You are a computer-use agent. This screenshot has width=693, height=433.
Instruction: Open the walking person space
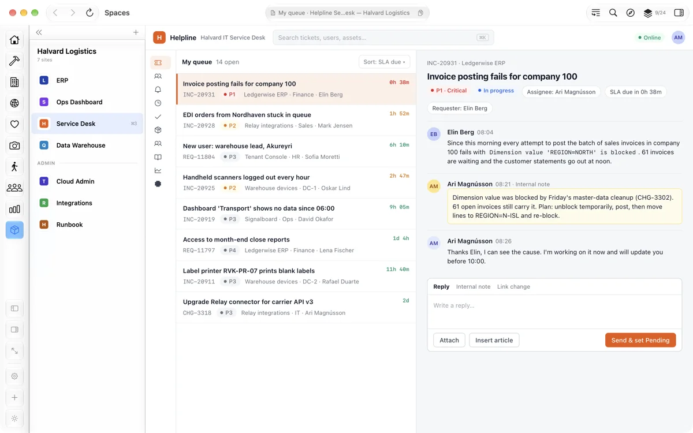click(14, 167)
